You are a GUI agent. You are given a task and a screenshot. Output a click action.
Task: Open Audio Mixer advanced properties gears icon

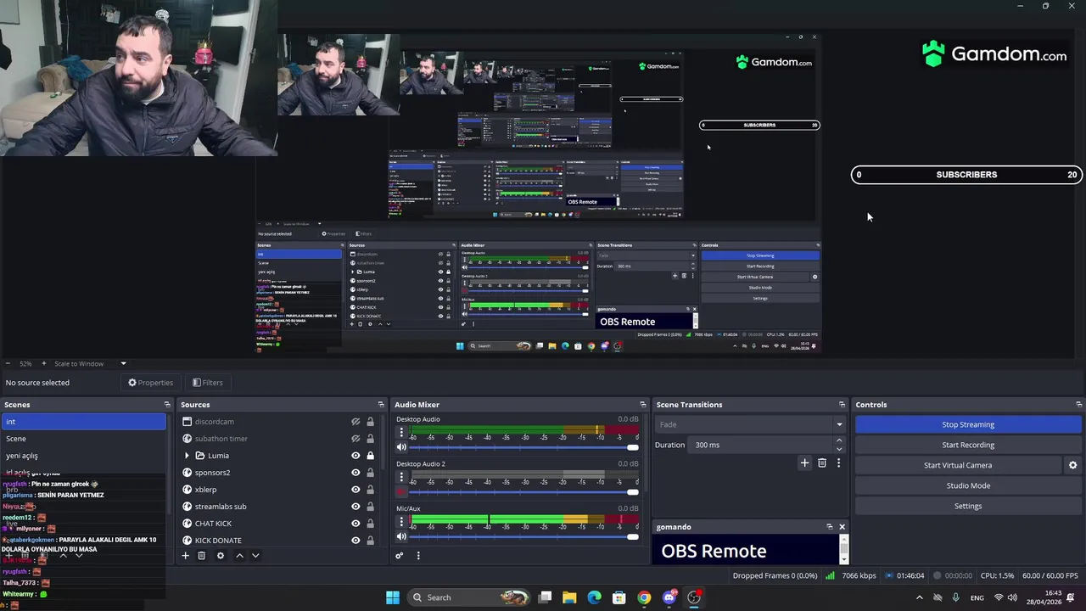coord(399,556)
